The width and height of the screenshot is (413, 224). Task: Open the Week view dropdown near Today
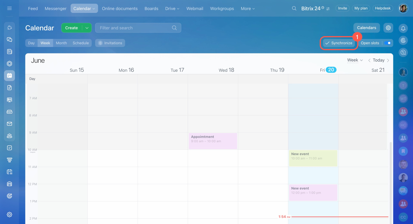click(x=355, y=60)
